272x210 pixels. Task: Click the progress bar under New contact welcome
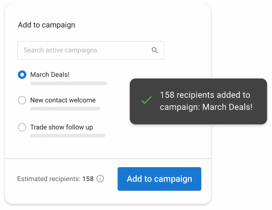(x=65, y=109)
